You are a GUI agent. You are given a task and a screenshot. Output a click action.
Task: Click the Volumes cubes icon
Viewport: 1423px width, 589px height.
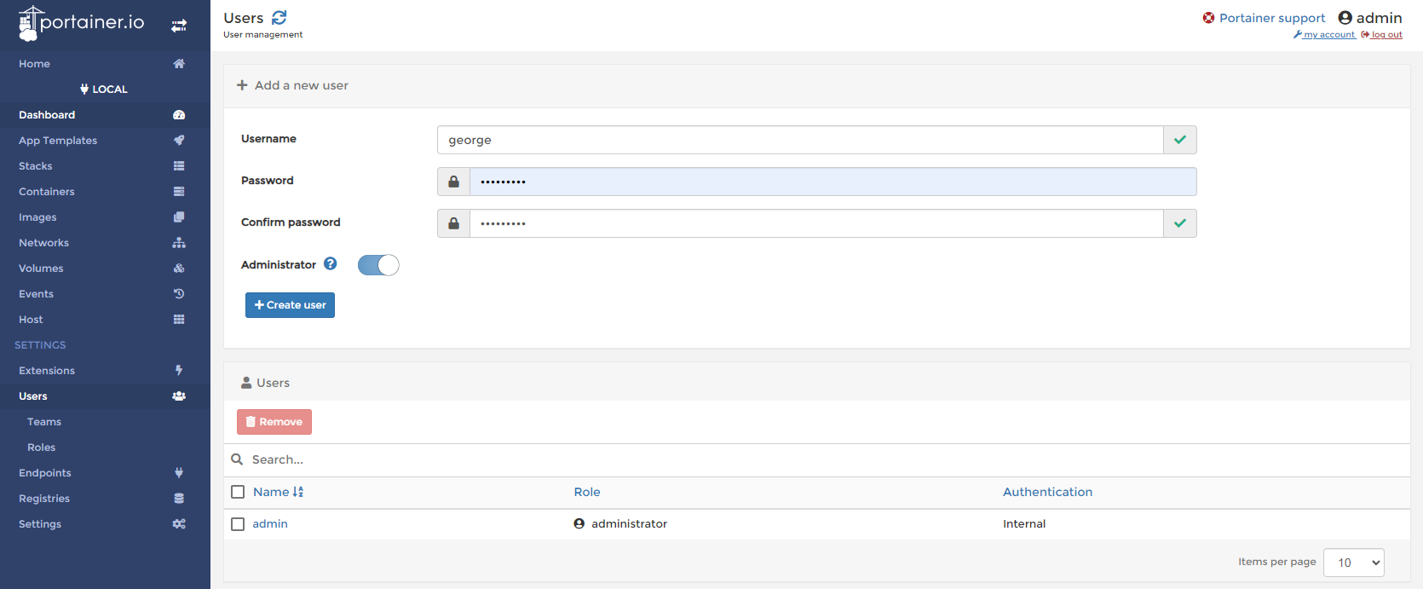pyautogui.click(x=179, y=269)
